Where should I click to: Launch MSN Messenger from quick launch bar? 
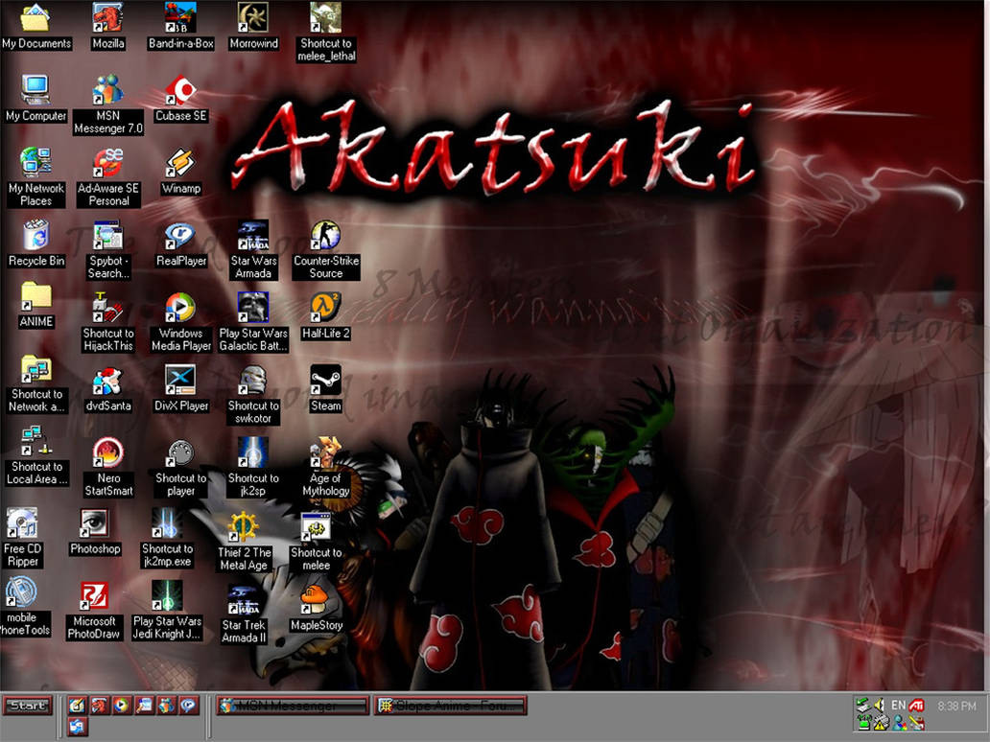pyautogui.click(x=166, y=705)
